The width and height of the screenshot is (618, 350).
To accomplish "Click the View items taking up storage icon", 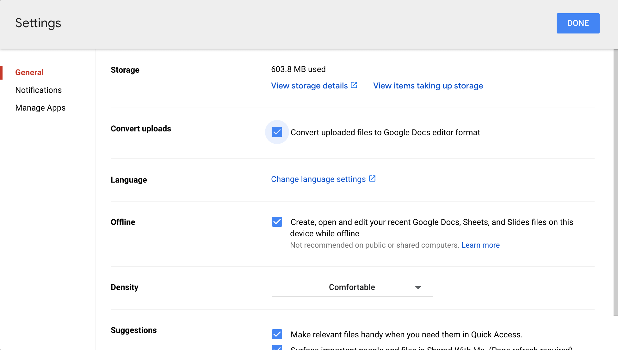I will [428, 86].
